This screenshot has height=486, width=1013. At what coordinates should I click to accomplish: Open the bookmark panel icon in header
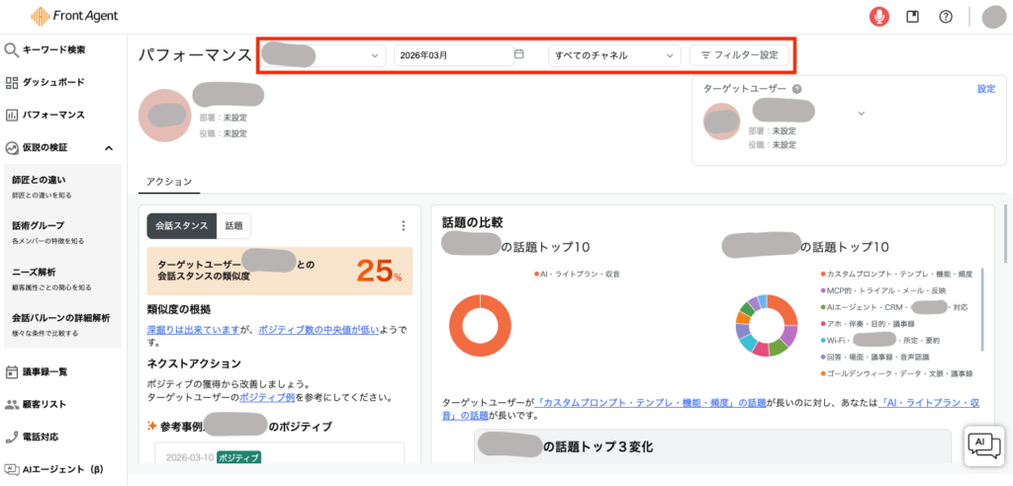(913, 17)
